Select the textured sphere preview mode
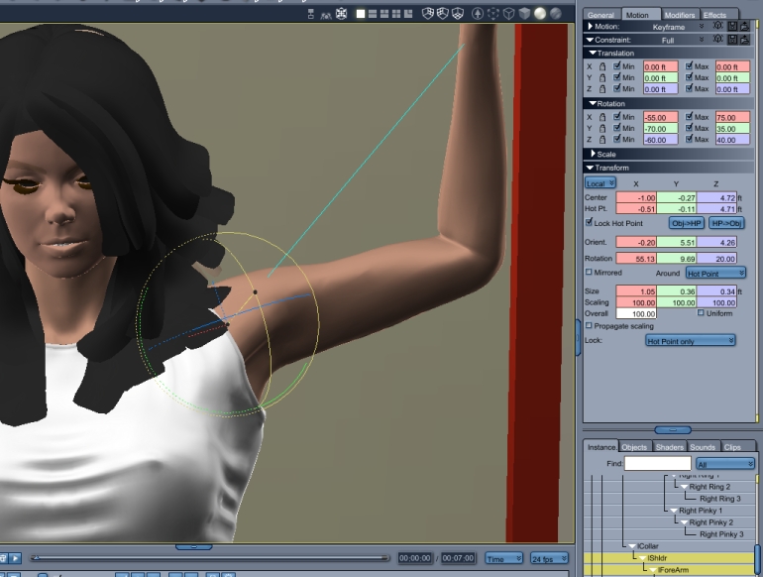Image resolution: width=763 pixels, height=577 pixels. [x=556, y=14]
